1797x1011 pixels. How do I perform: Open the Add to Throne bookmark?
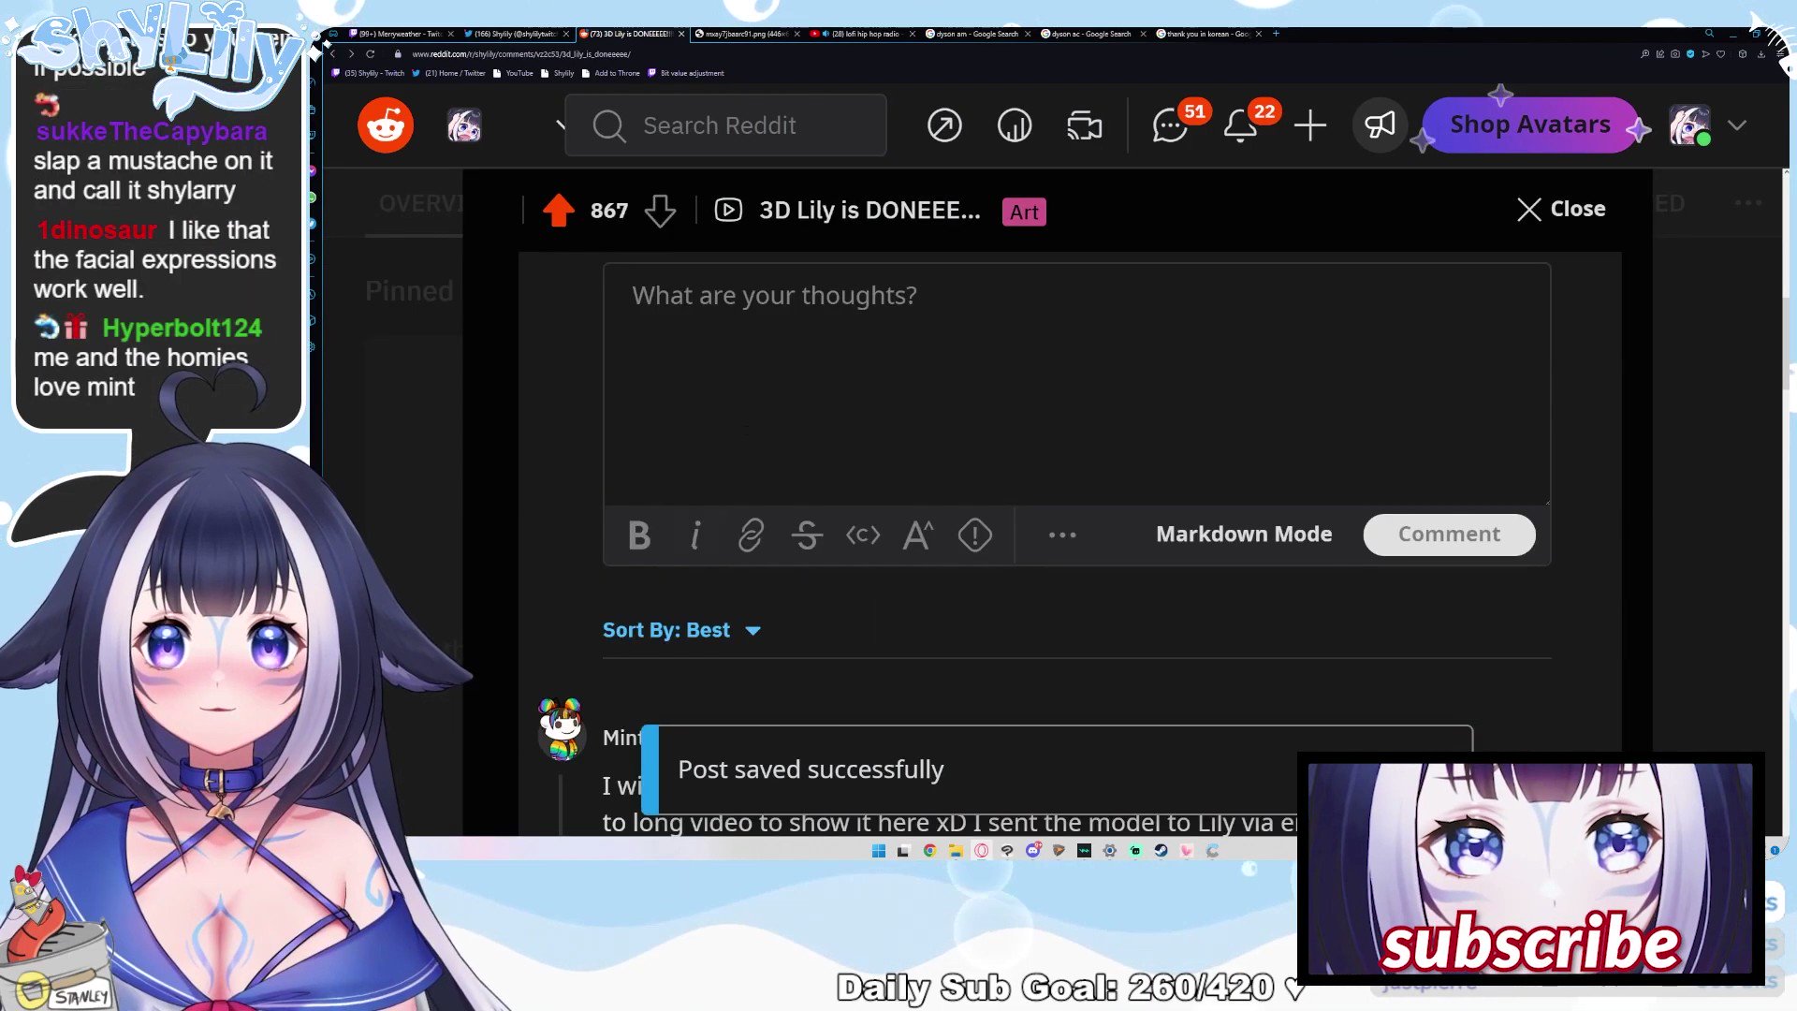tap(611, 73)
